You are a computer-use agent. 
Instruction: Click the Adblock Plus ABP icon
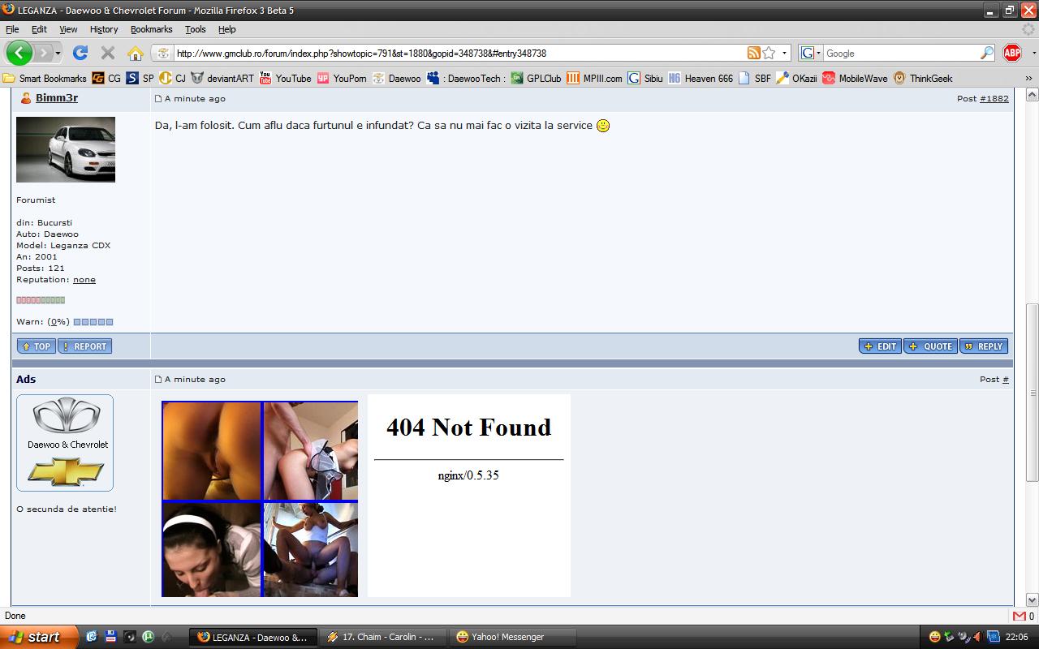pos(1011,53)
